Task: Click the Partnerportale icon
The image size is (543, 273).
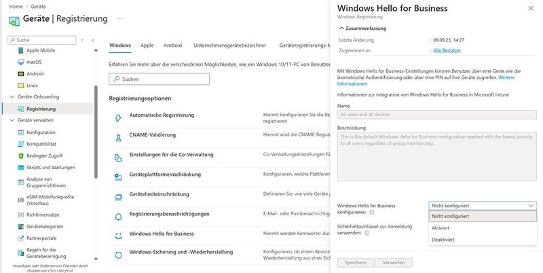Action: click(x=21, y=238)
